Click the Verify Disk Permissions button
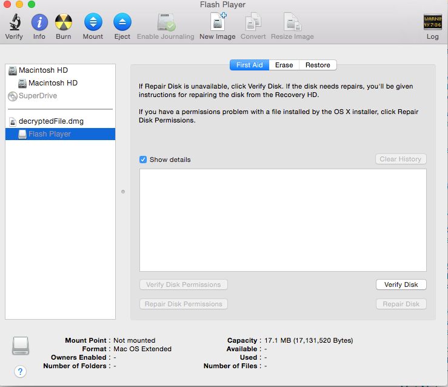 point(184,284)
